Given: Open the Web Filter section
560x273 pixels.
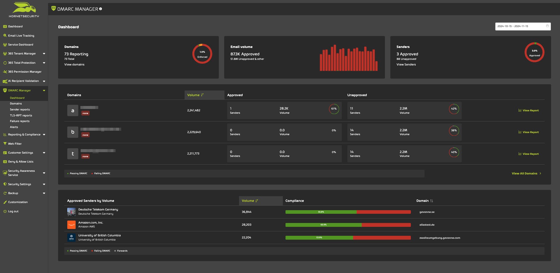Looking at the screenshot, I should [x=15, y=143].
